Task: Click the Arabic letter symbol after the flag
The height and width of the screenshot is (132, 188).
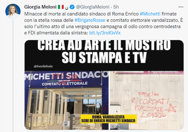Action: tap(67, 8)
